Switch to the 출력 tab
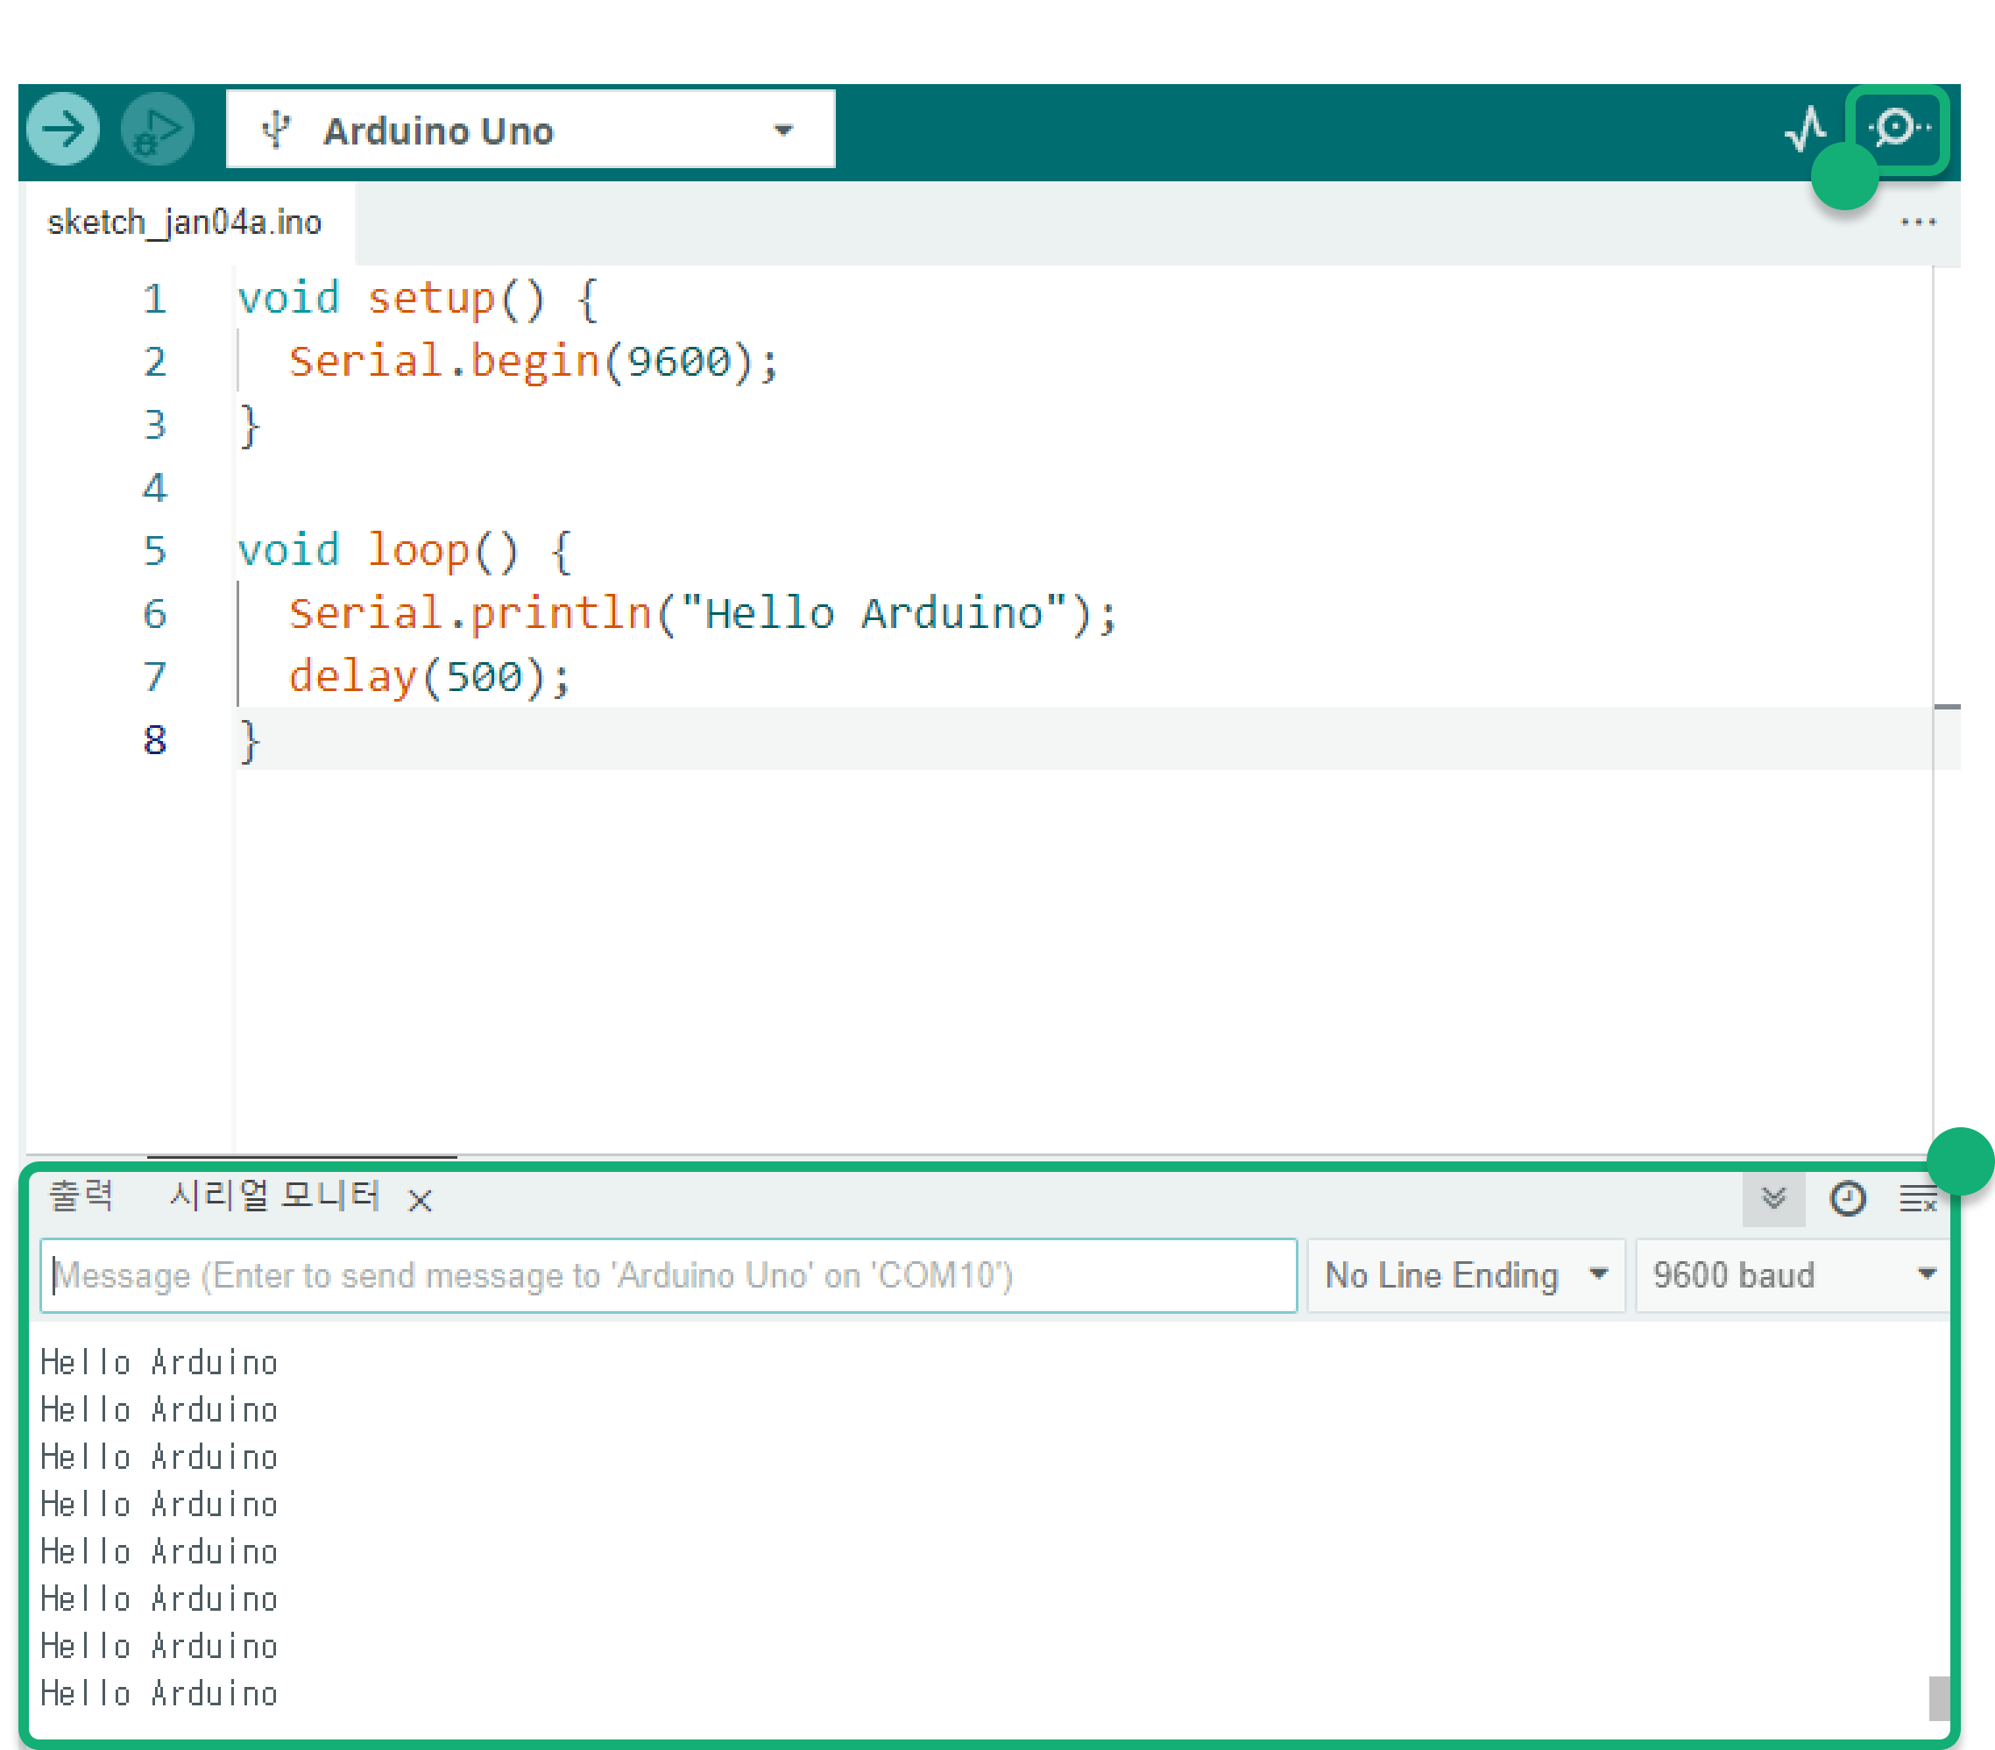This screenshot has height=1750, width=1995. click(x=82, y=1196)
